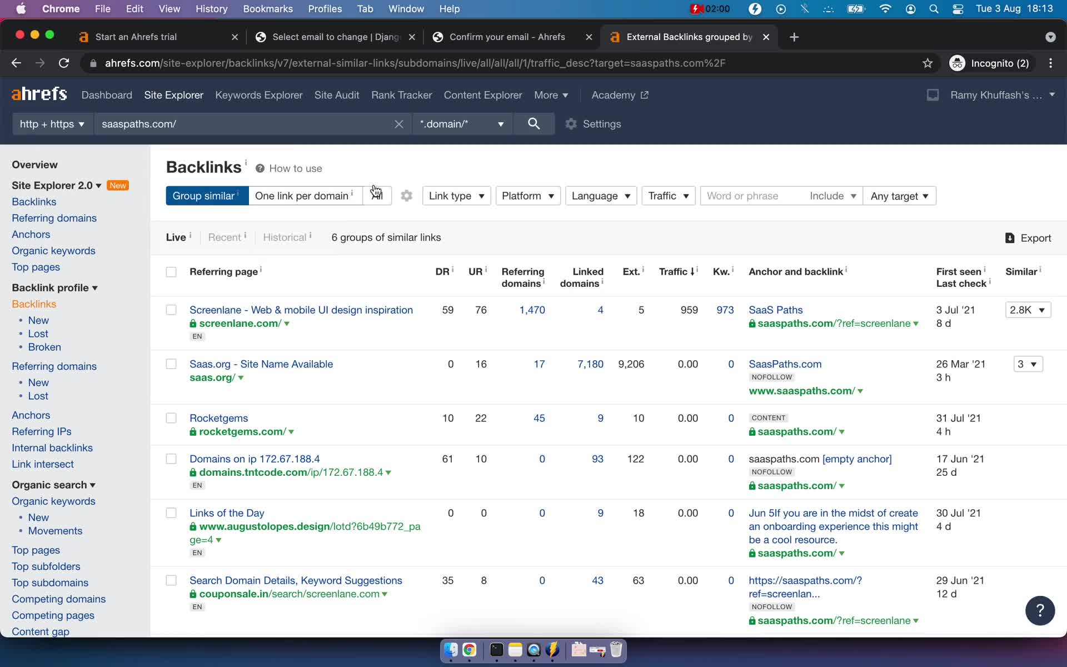Click the search magnifier icon
Screen dimensions: 1067x667
(535, 124)
